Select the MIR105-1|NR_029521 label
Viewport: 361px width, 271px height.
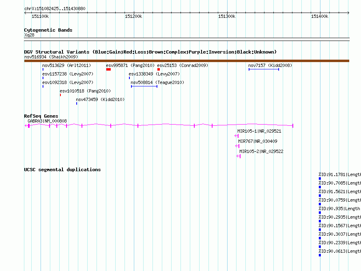259,131
